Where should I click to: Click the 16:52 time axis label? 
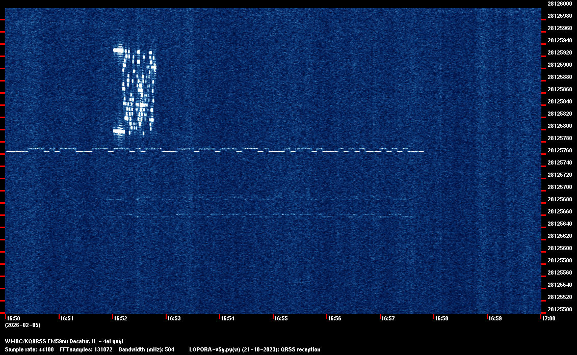[120, 318]
